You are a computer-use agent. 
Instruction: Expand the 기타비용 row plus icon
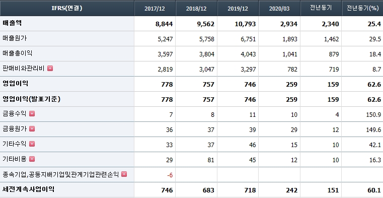[x=32, y=159]
